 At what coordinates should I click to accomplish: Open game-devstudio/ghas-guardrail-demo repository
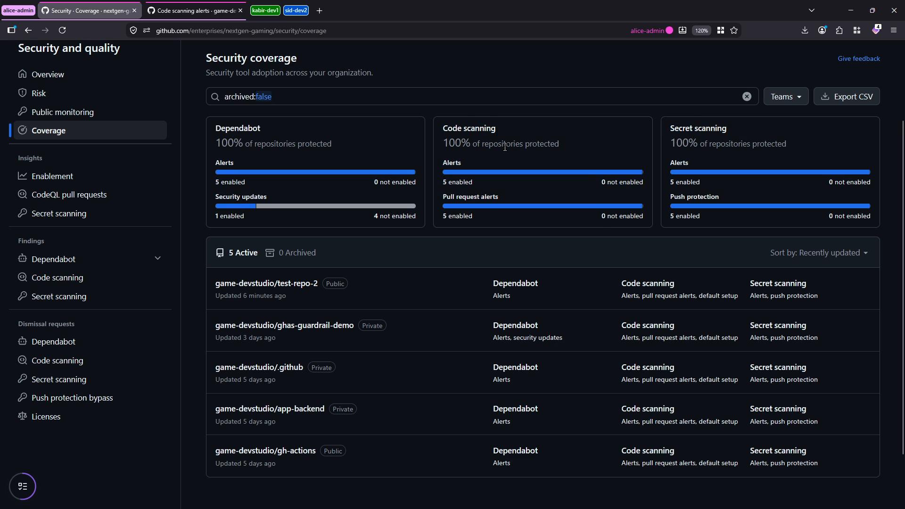pyautogui.click(x=284, y=326)
